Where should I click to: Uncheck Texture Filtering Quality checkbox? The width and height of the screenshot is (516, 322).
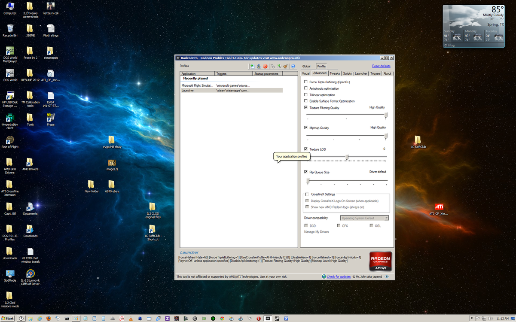coord(305,107)
